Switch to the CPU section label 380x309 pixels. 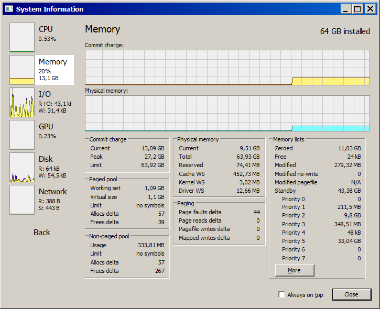(46, 29)
